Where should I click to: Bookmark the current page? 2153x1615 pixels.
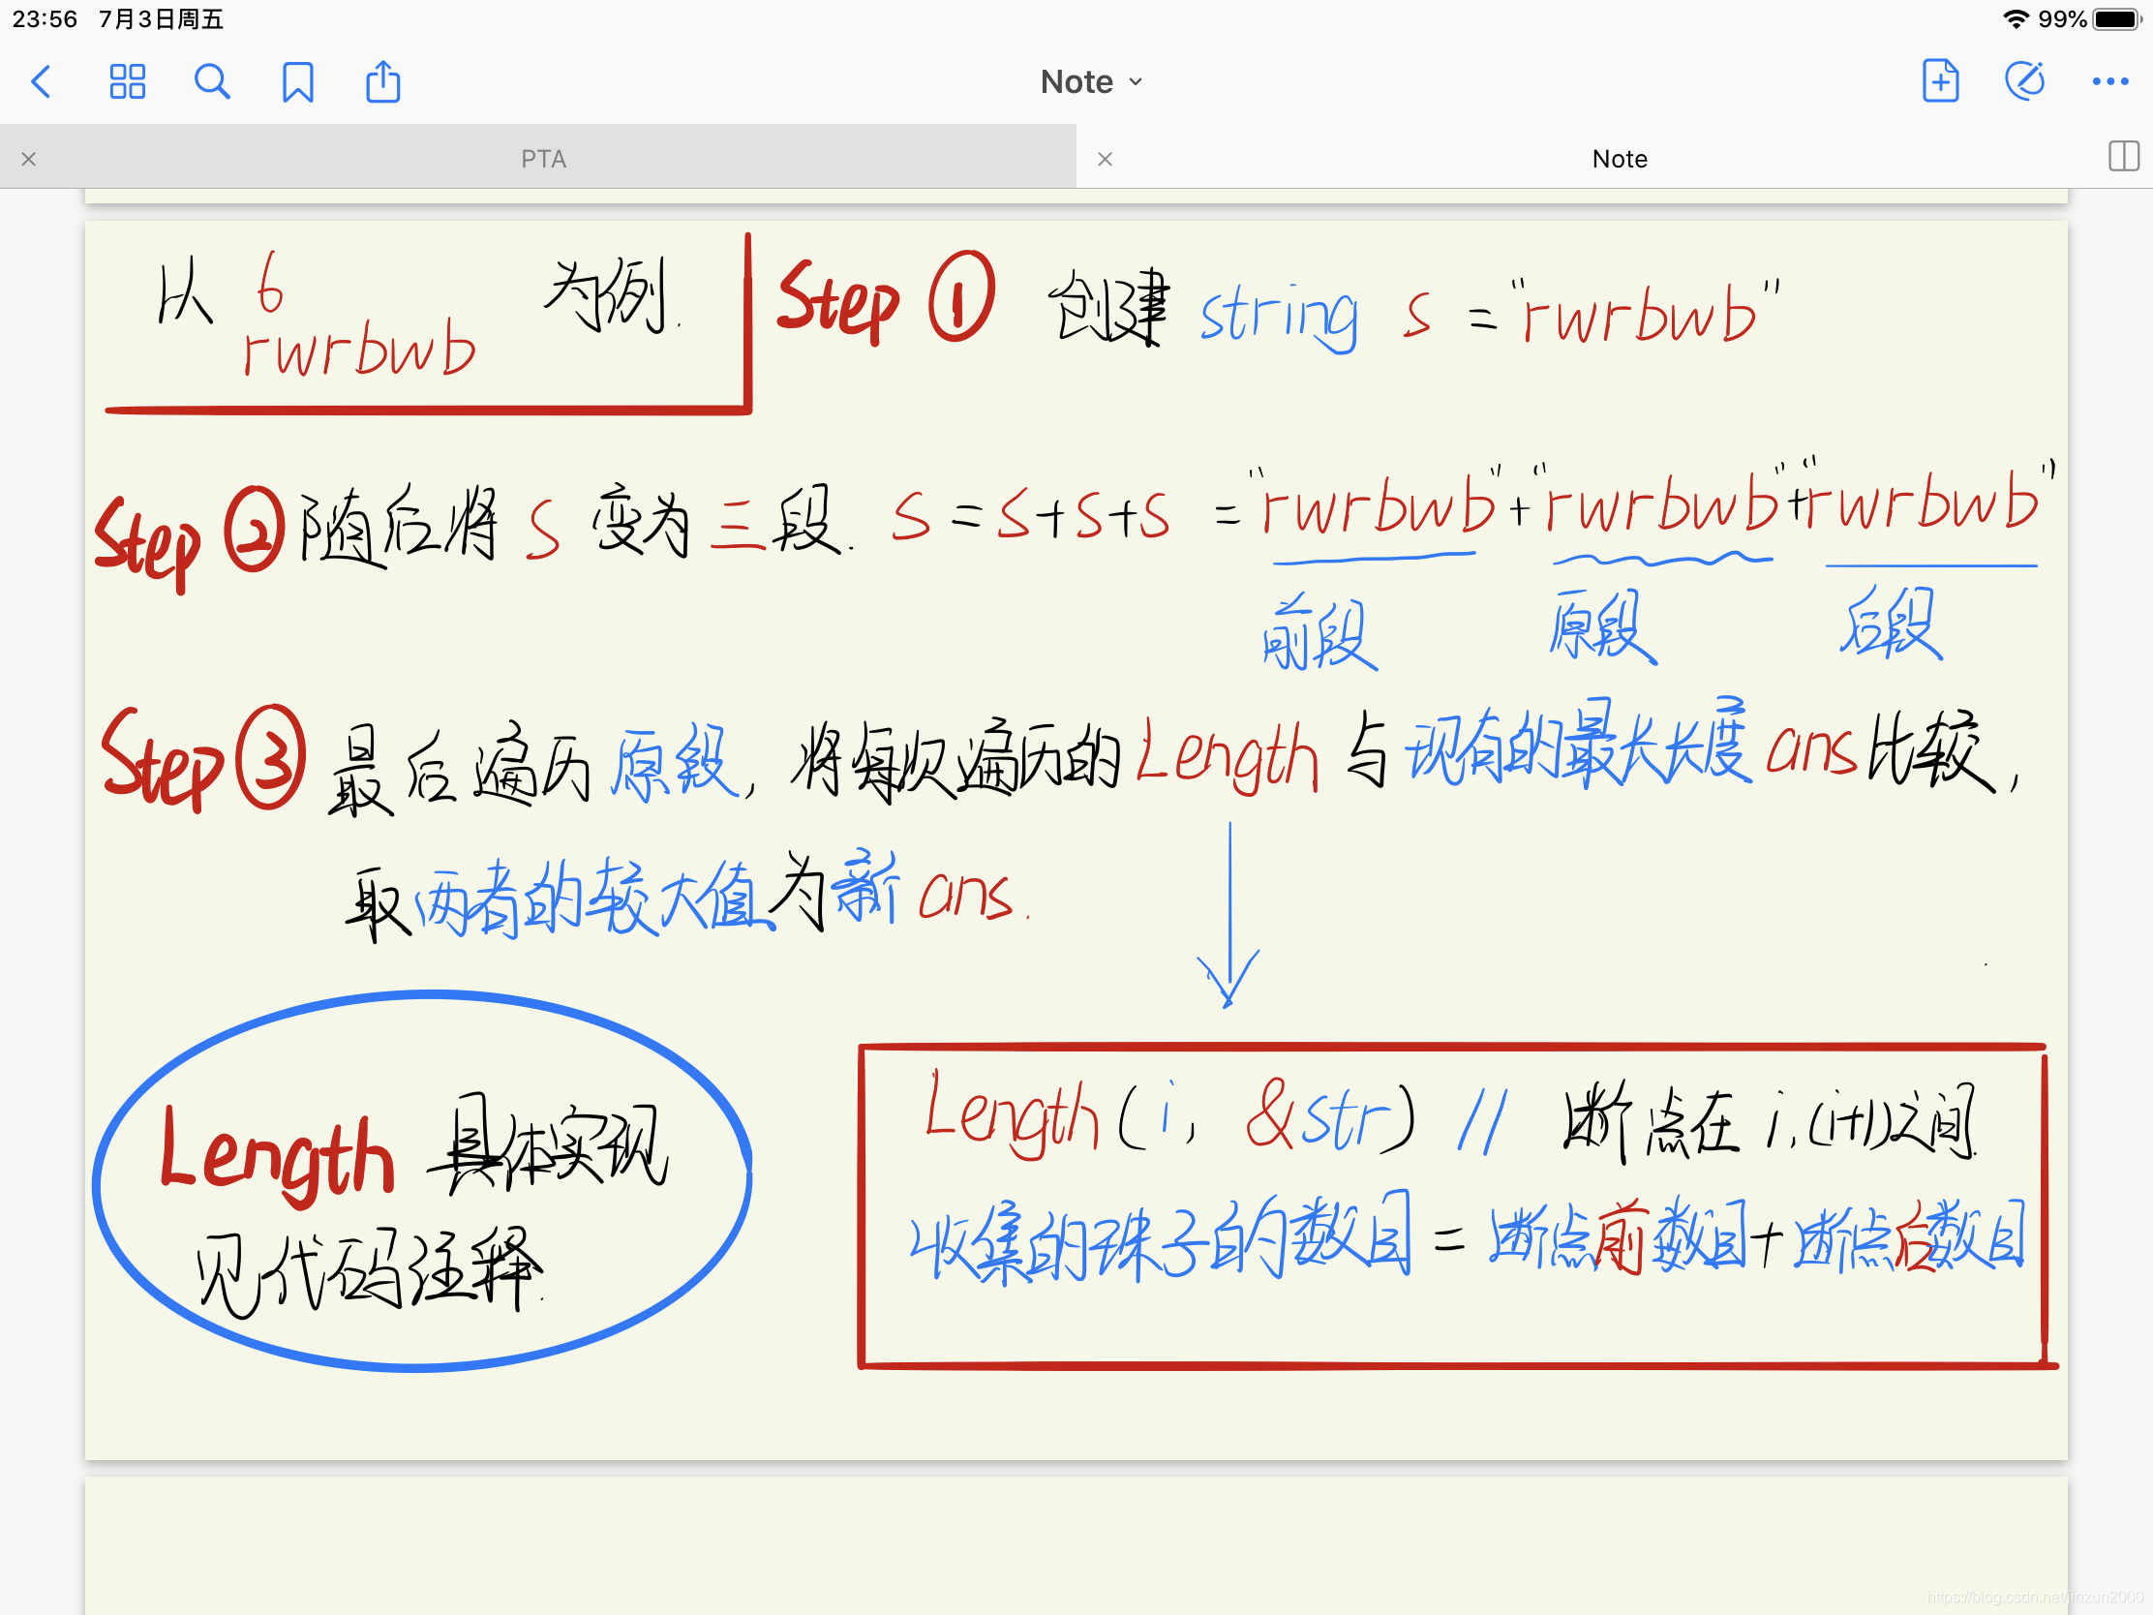pos(297,81)
